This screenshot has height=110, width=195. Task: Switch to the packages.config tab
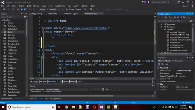36,14
